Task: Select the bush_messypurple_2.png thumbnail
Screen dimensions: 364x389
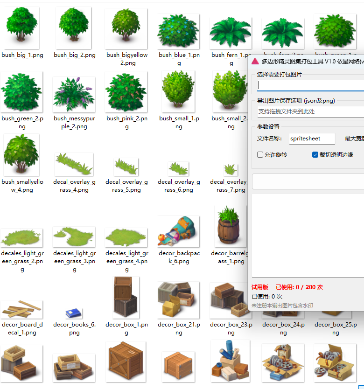Action: tap(74, 95)
